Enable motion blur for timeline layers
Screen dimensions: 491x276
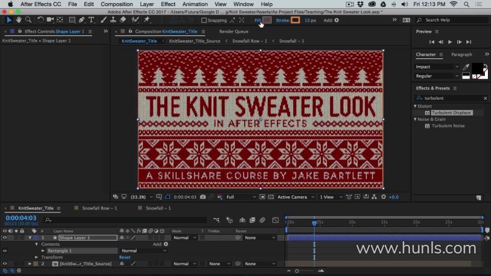point(262,220)
